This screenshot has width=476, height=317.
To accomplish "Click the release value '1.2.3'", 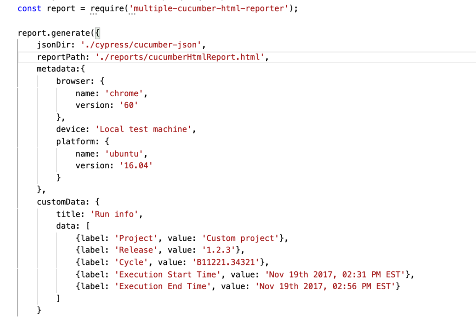I will click(x=218, y=250).
